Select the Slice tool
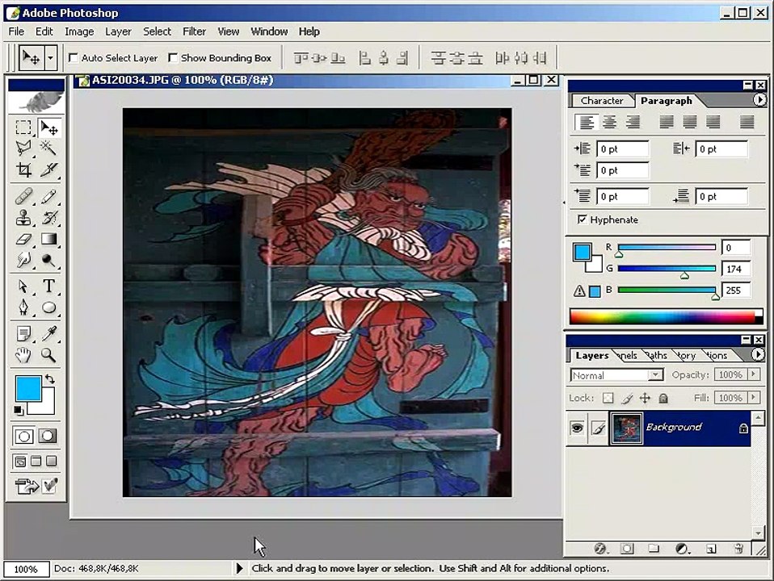Viewport: 774px width, 581px height. [48, 169]
